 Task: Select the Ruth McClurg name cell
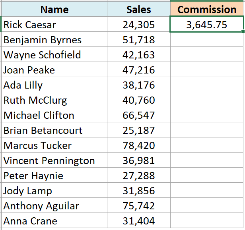(54, 100)
